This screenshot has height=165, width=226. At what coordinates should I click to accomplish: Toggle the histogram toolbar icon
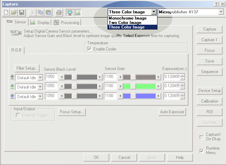click(78, 12)
